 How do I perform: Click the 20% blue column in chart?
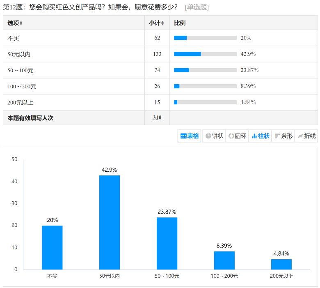pyautogui.click(x=52, y=247)
